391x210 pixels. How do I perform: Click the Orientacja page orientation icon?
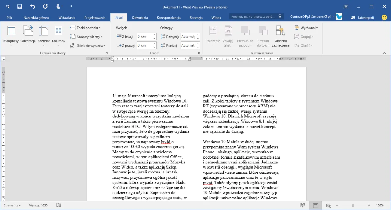[x=28, y=31]
